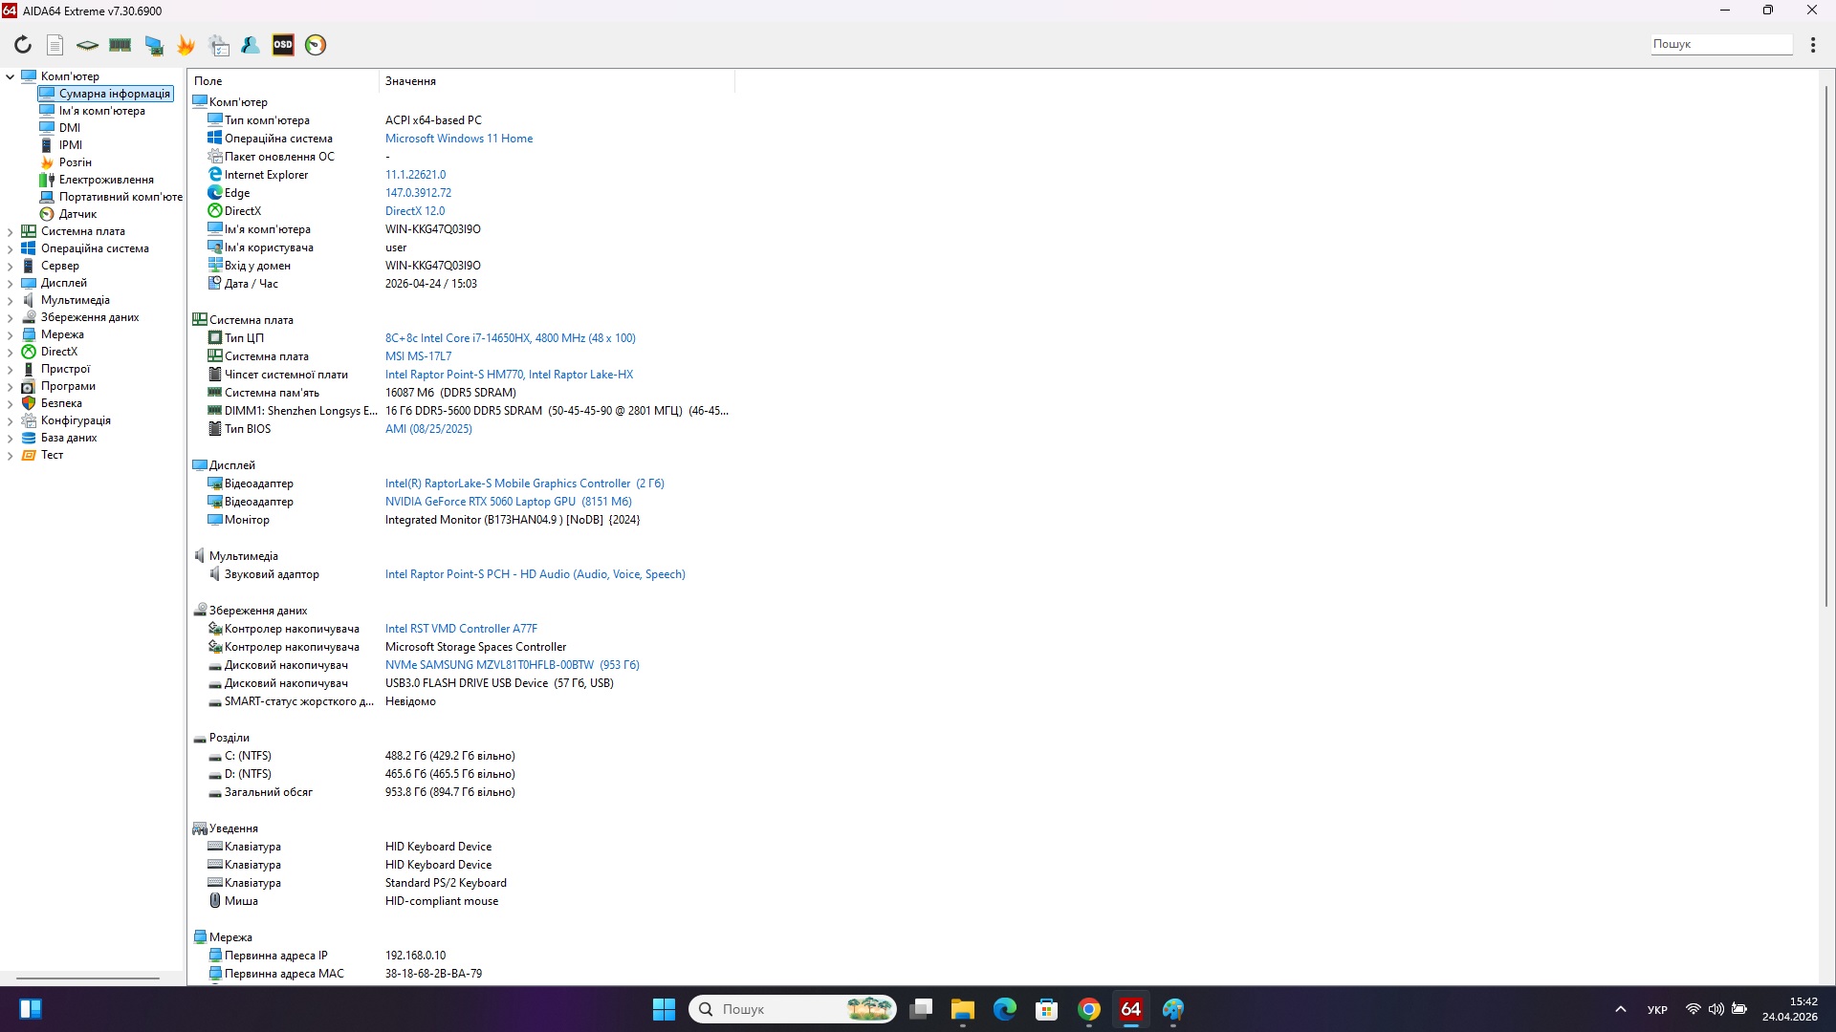Expand the Дисплей category in sidebar

coord(10,283)
